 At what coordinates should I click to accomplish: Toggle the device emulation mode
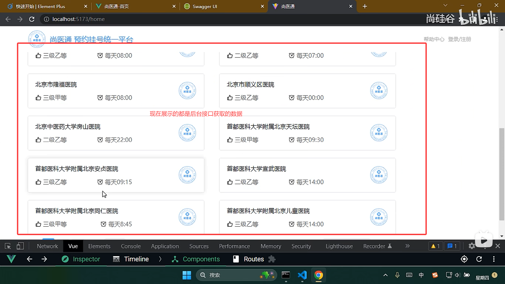click(20, 246)
